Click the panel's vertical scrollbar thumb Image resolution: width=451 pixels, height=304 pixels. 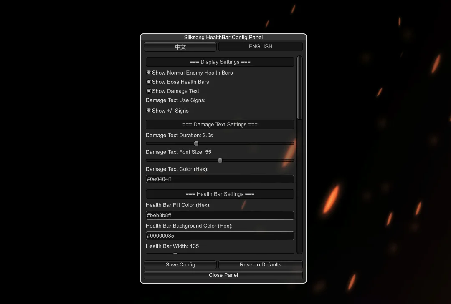(299, 88)
